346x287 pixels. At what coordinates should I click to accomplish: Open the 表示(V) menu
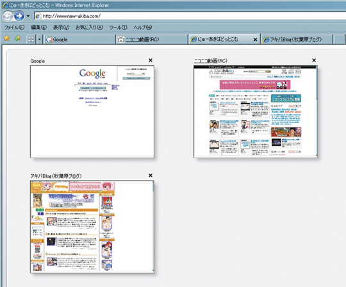(x=61, y=28)
